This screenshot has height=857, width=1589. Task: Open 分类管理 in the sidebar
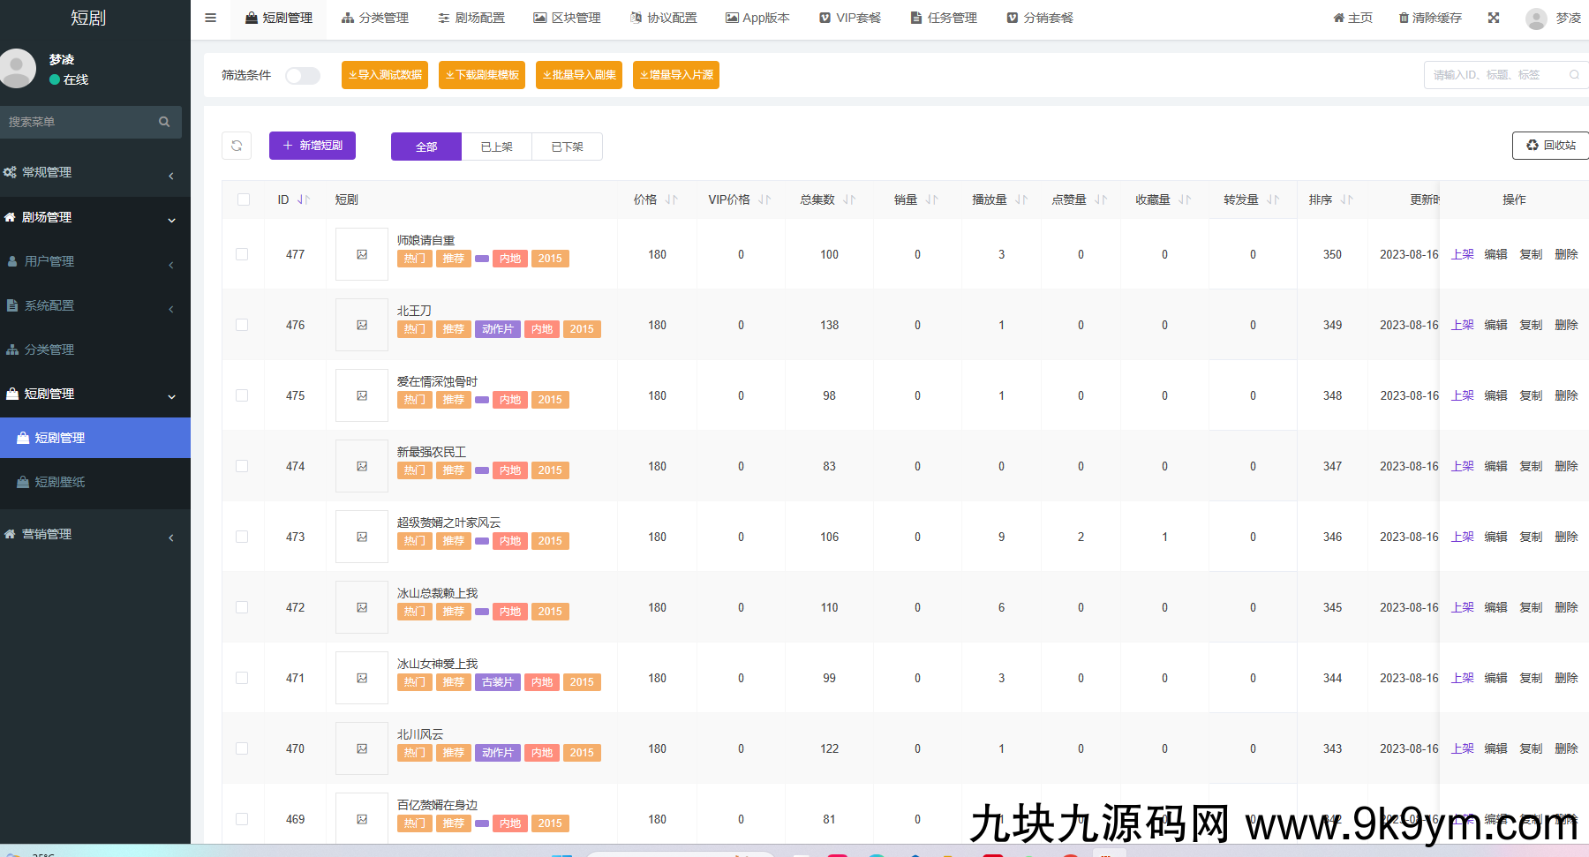pos(95,350)
